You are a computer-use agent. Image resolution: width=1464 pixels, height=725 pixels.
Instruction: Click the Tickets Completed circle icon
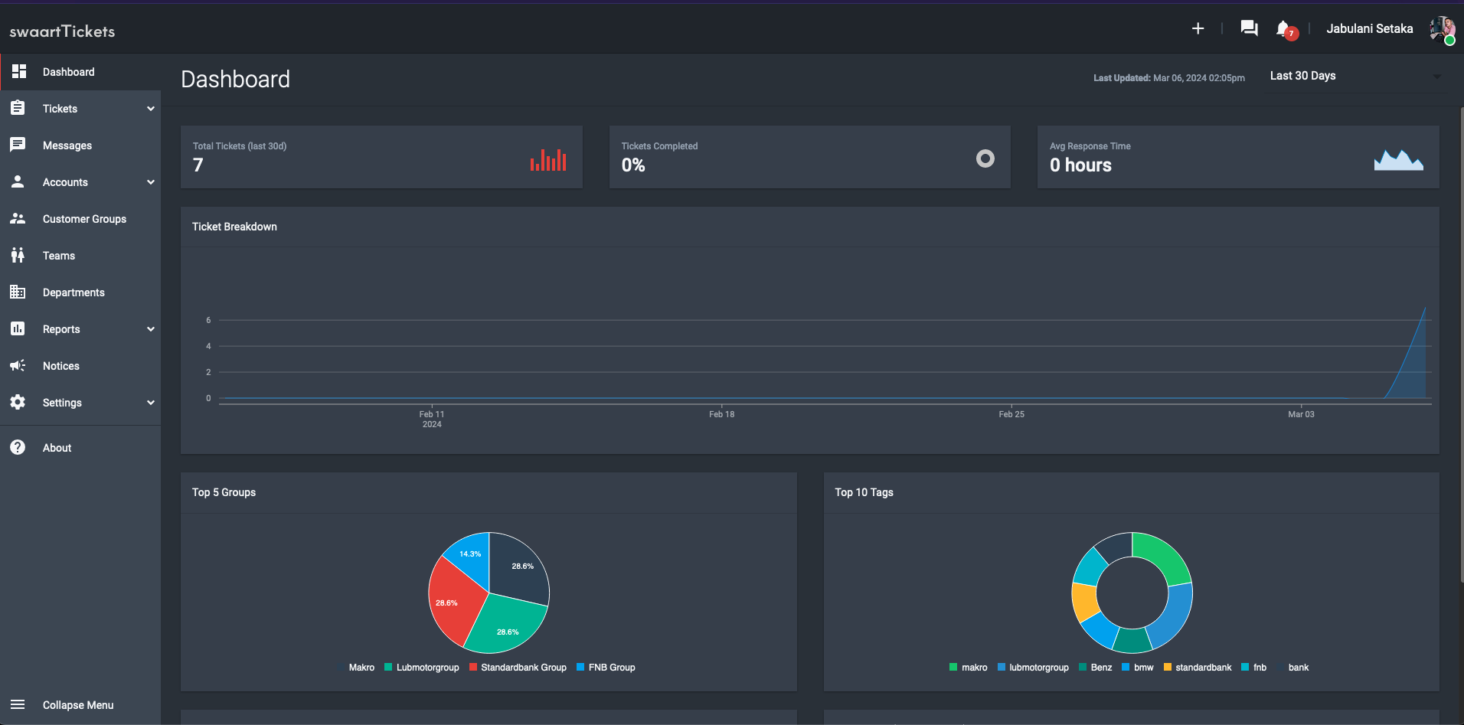[985, 158]
